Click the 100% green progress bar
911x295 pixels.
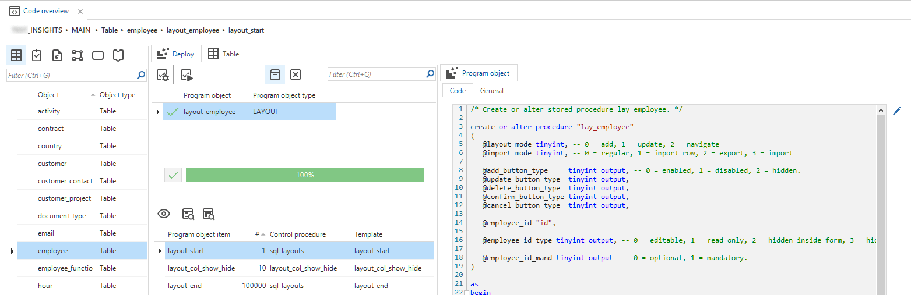point(305,175)
